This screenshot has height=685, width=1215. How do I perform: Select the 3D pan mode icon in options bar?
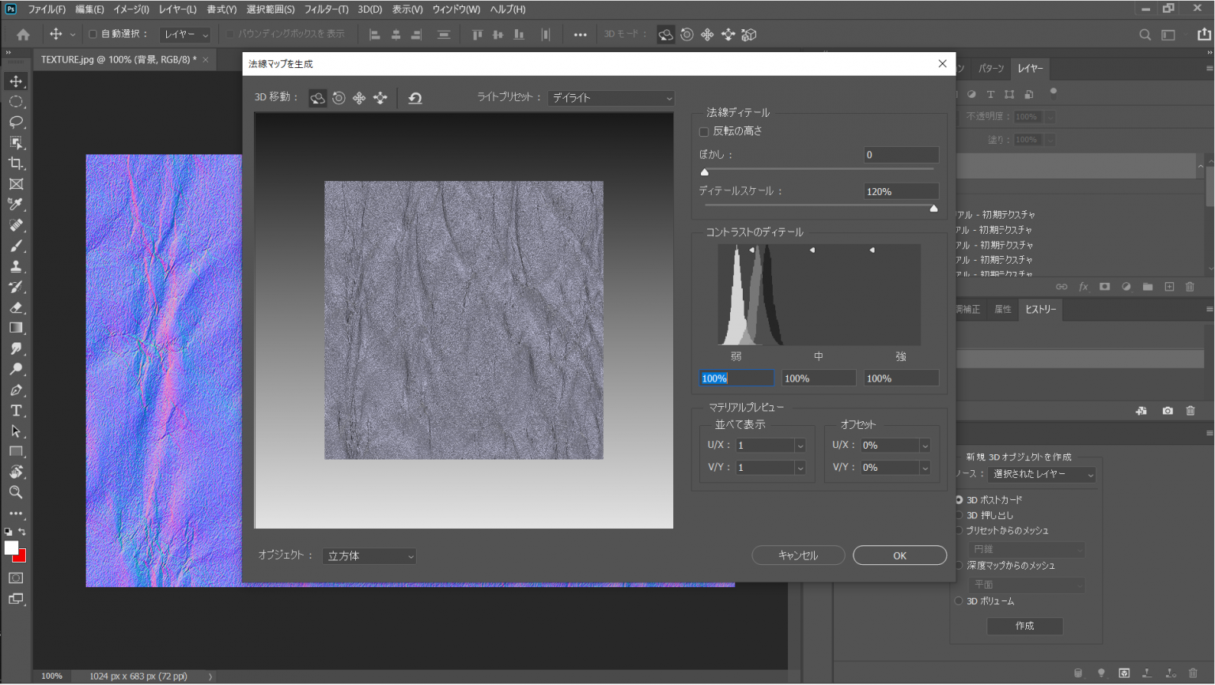click(706, 34)
